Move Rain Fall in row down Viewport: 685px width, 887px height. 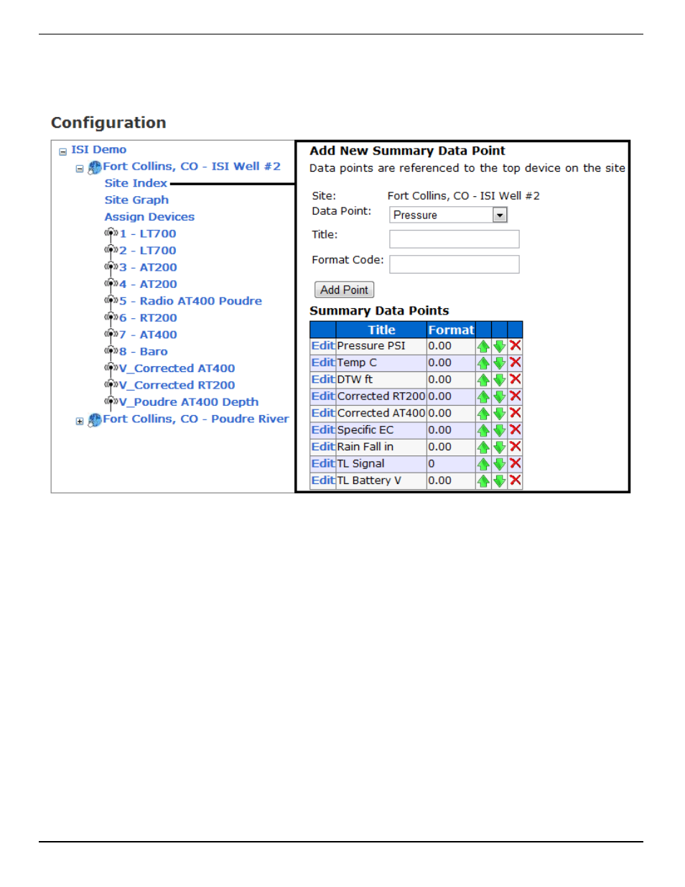pyautogui.click(x=500, y=447)
